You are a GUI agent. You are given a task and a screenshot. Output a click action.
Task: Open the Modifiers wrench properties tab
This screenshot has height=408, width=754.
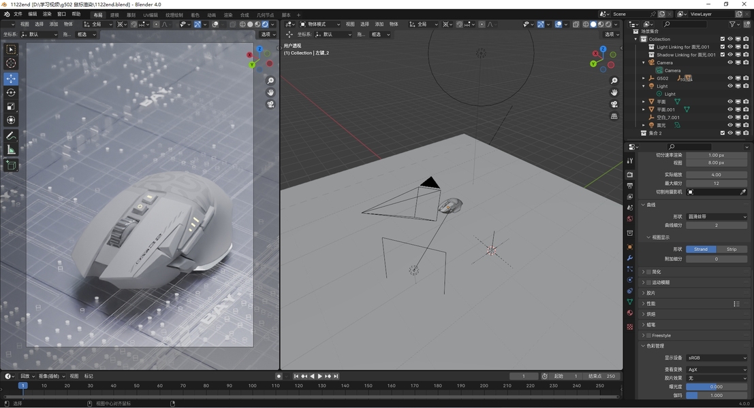click(630, 258)
